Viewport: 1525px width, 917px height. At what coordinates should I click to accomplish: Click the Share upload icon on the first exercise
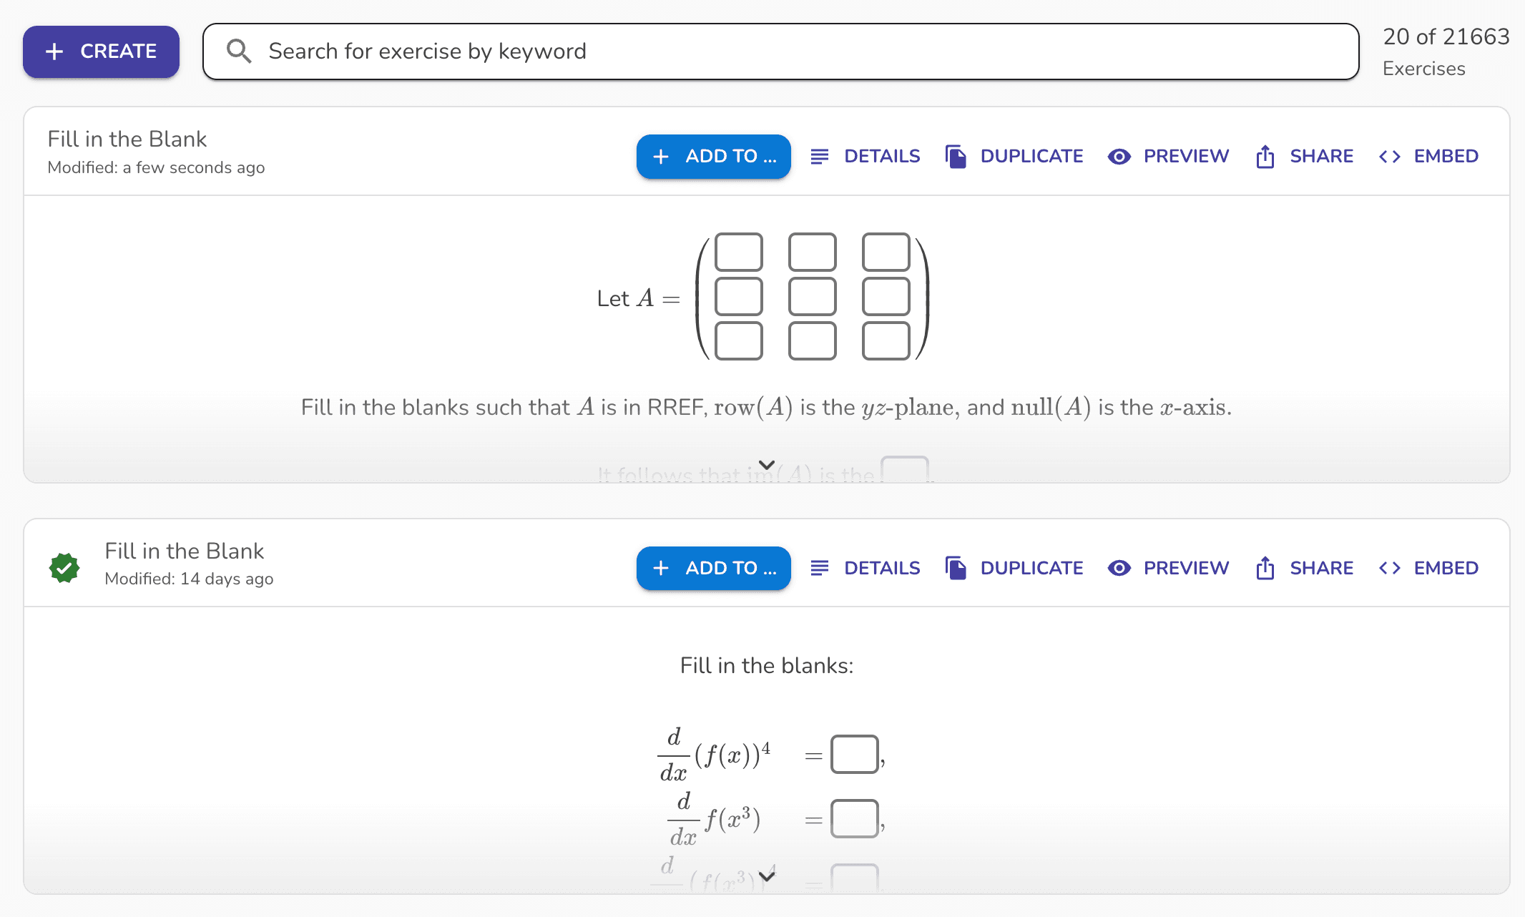[1265, 156]
